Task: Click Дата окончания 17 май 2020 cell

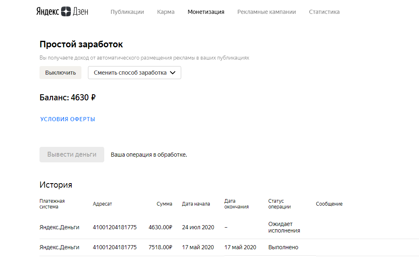Action: [240, 247]
